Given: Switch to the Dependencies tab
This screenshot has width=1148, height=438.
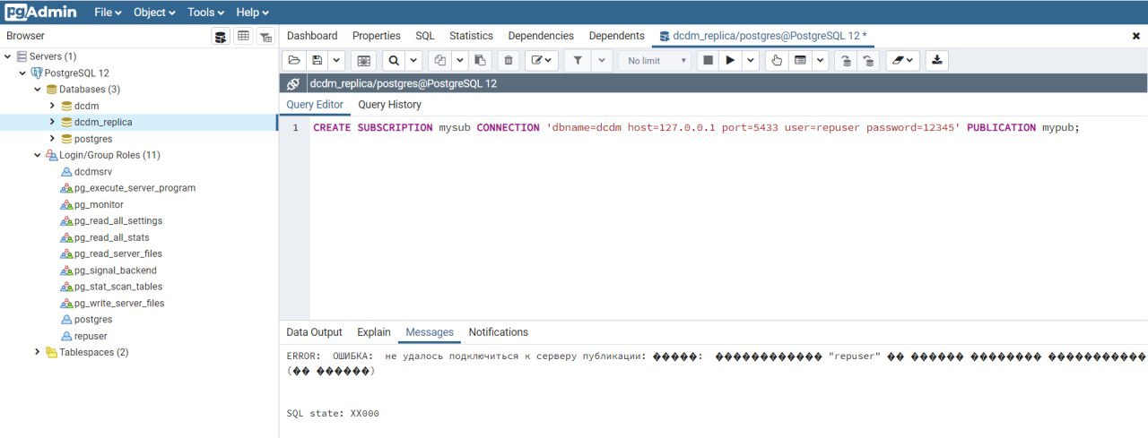Looking at the screenshot, I should tap(541, 36).
